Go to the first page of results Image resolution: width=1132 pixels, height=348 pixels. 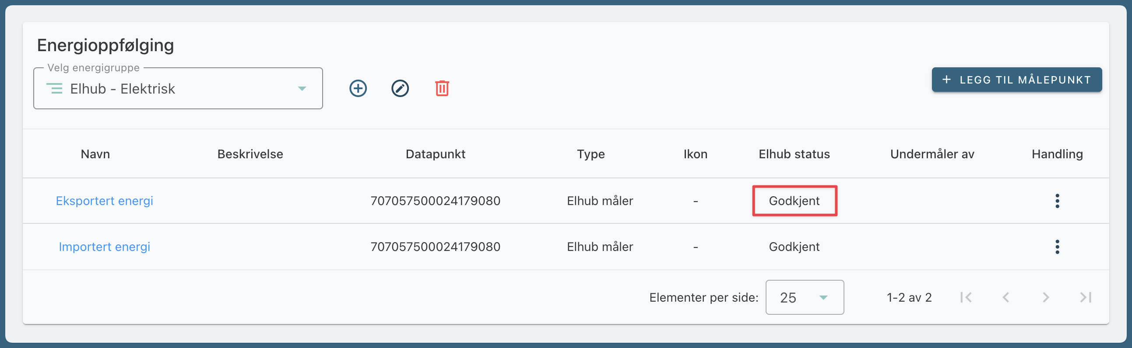pyautogui.click(x=966, y=298)
